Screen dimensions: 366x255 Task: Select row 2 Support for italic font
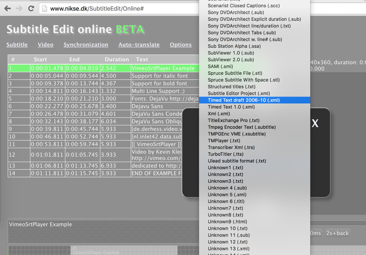tap(103, 76)
